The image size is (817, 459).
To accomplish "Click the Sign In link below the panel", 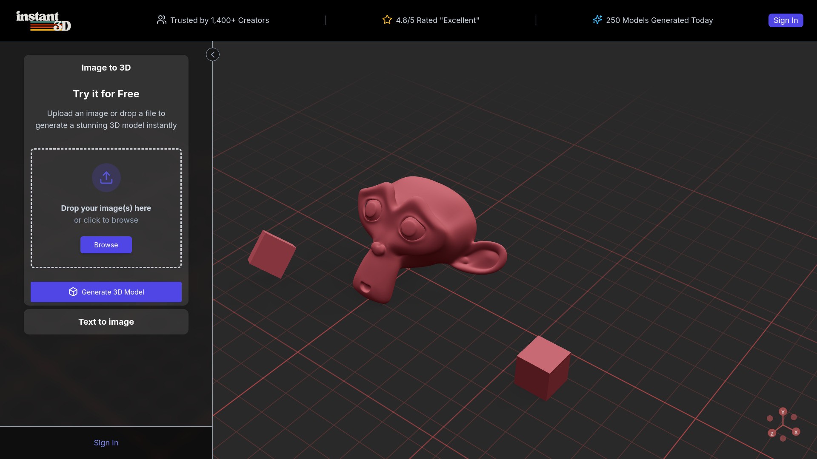I will [x=106, y=442].
